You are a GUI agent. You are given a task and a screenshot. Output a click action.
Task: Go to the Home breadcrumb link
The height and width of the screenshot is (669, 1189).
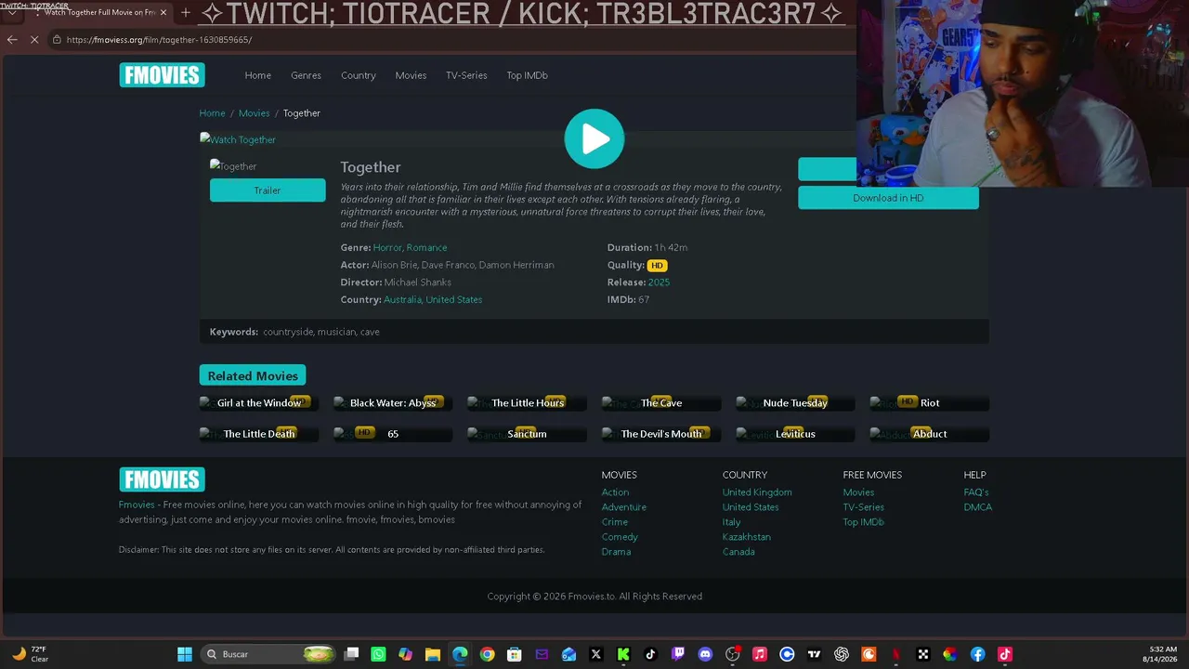point(212,113)
